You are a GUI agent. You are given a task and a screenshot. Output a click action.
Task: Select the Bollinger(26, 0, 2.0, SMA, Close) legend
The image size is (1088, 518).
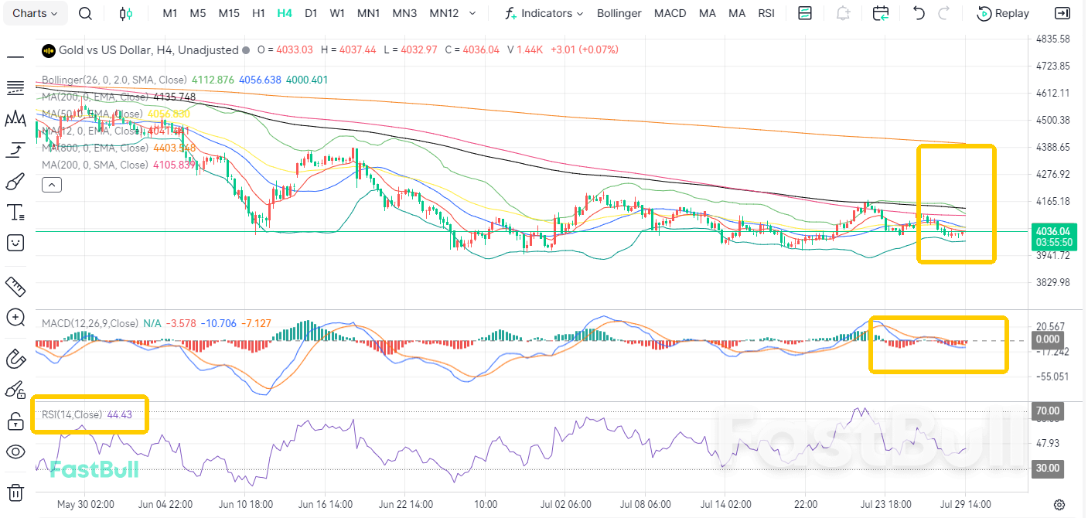(x=114, y=80)
